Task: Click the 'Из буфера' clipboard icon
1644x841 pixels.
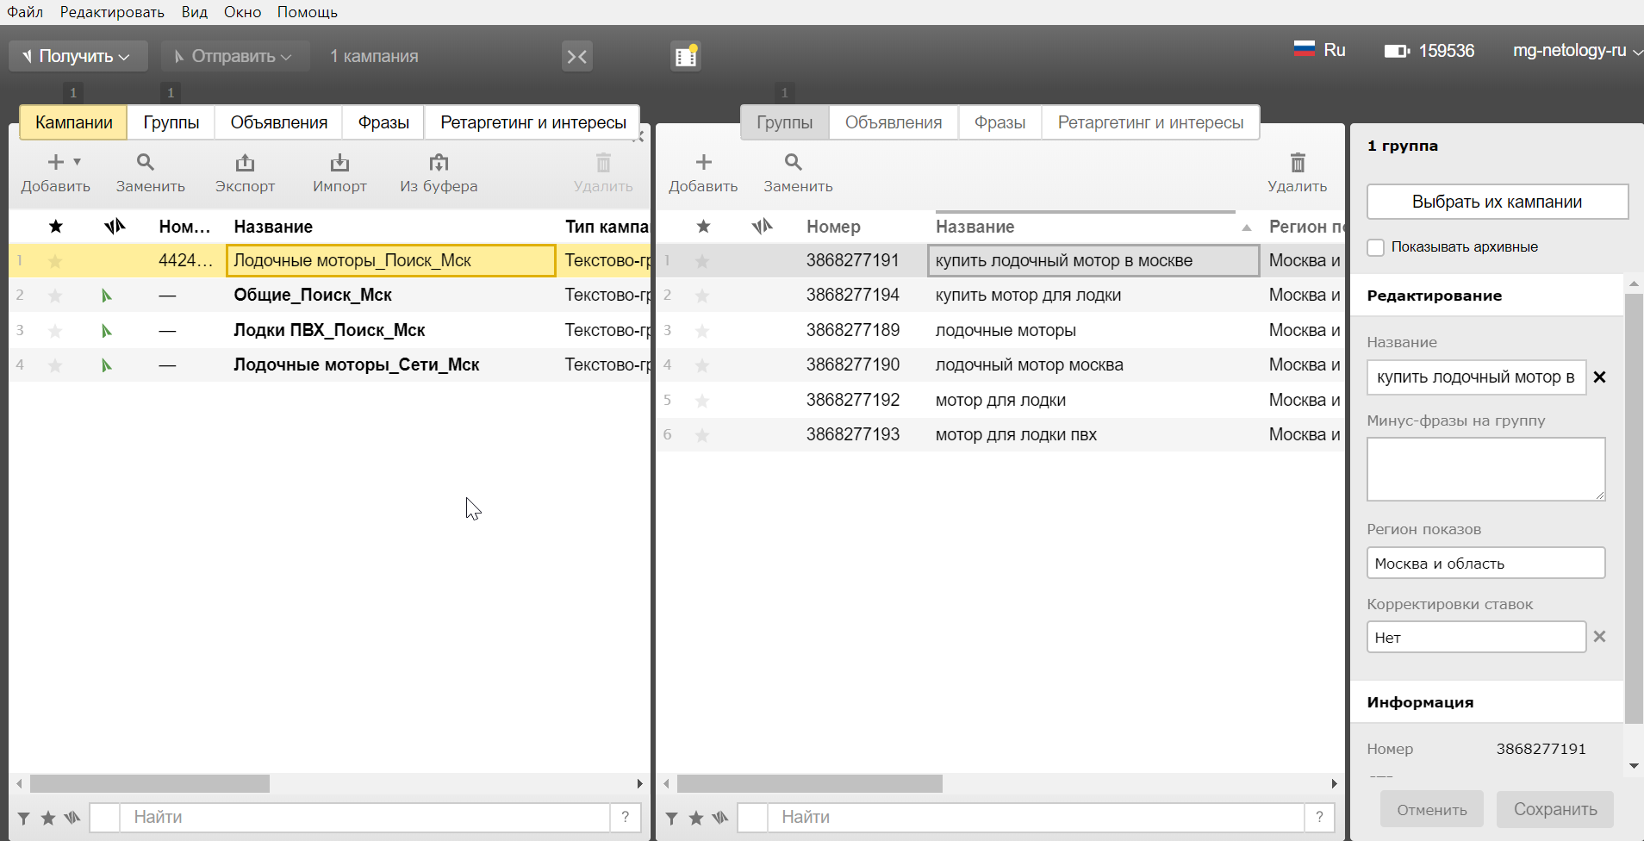Action: point(439,163)
